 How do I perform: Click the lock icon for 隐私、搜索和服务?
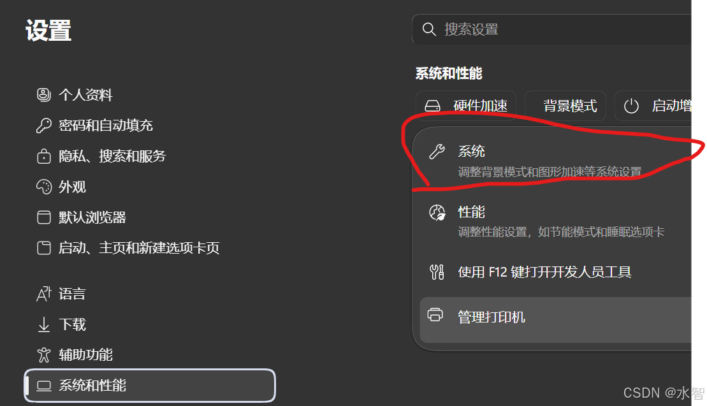tap(44, 156)
